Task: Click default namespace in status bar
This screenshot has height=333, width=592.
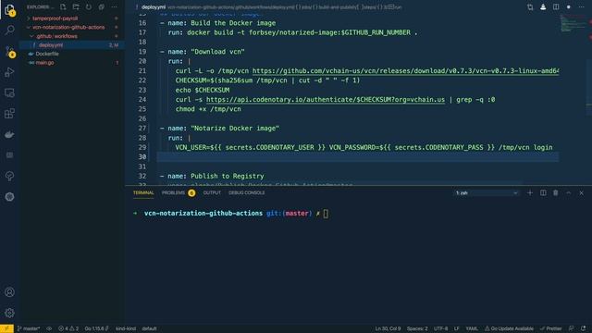Action: (x=149, y=328)
